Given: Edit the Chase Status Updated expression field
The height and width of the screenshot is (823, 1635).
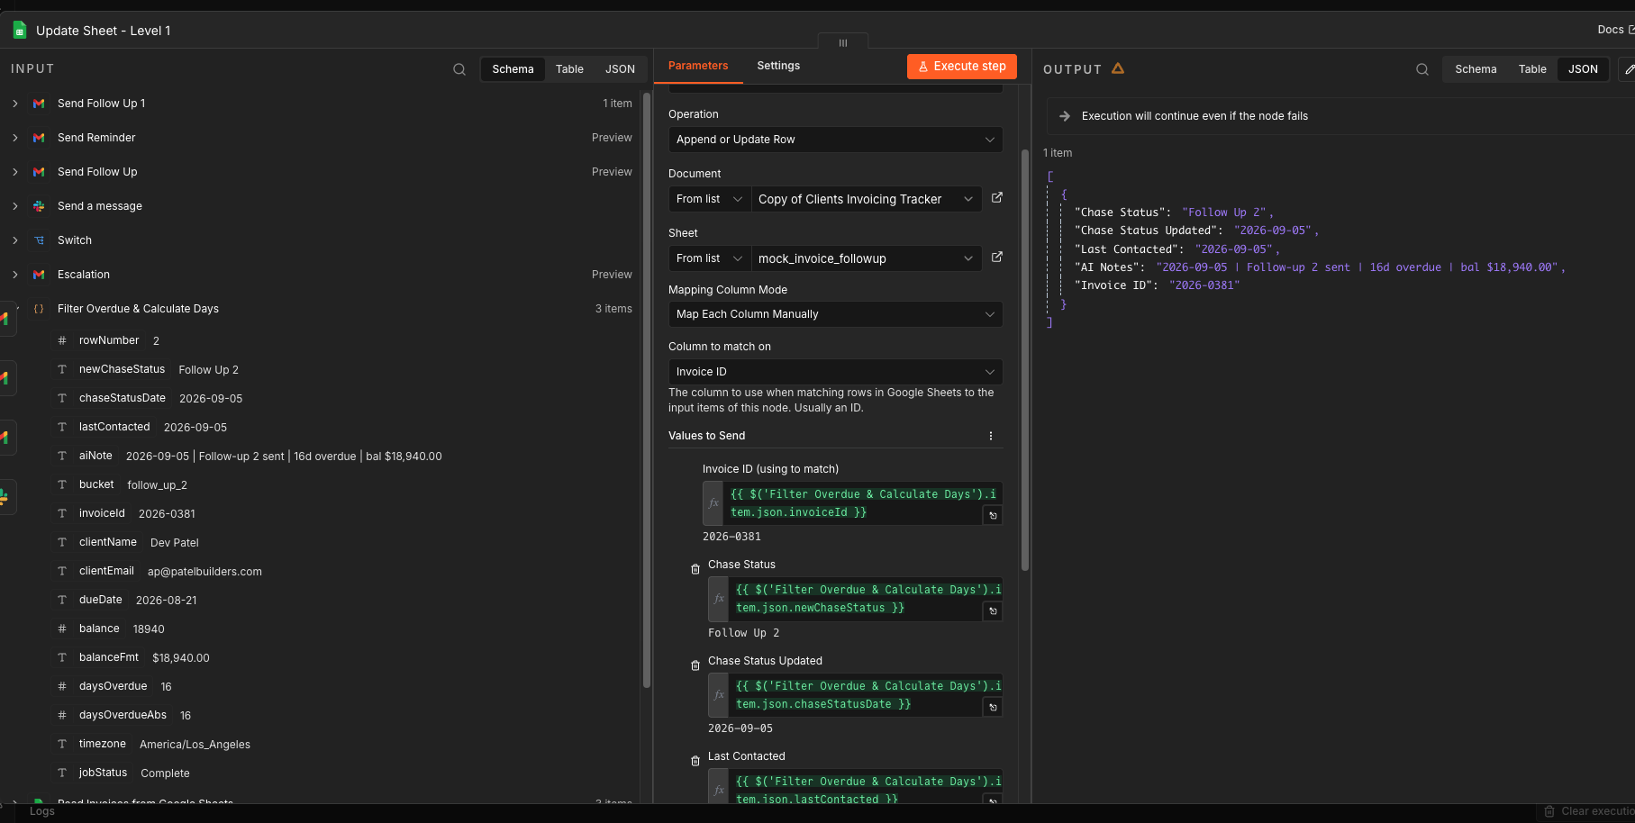Looking at the screenshot, I should click(855, 695).
